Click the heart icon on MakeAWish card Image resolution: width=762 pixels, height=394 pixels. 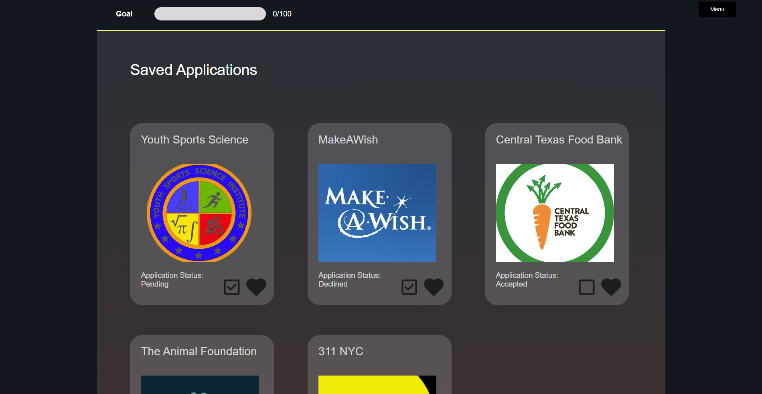pyautogui.click(x=434, y=287)
